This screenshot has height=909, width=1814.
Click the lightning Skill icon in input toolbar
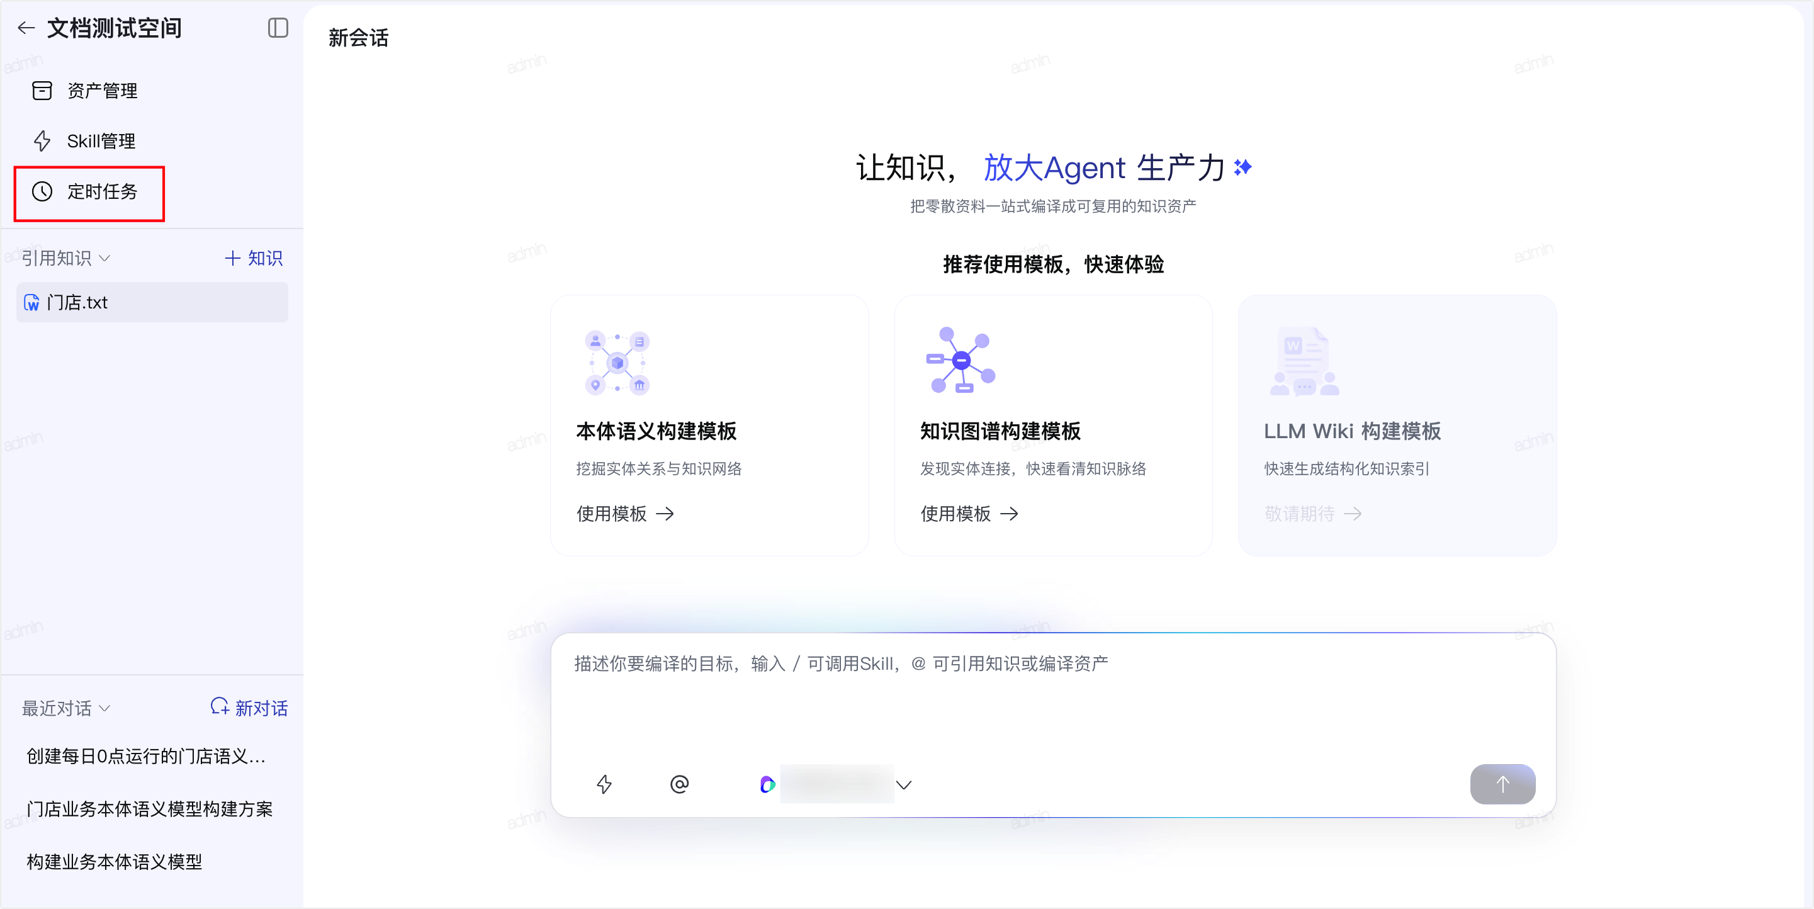click(x=604, y=784)
